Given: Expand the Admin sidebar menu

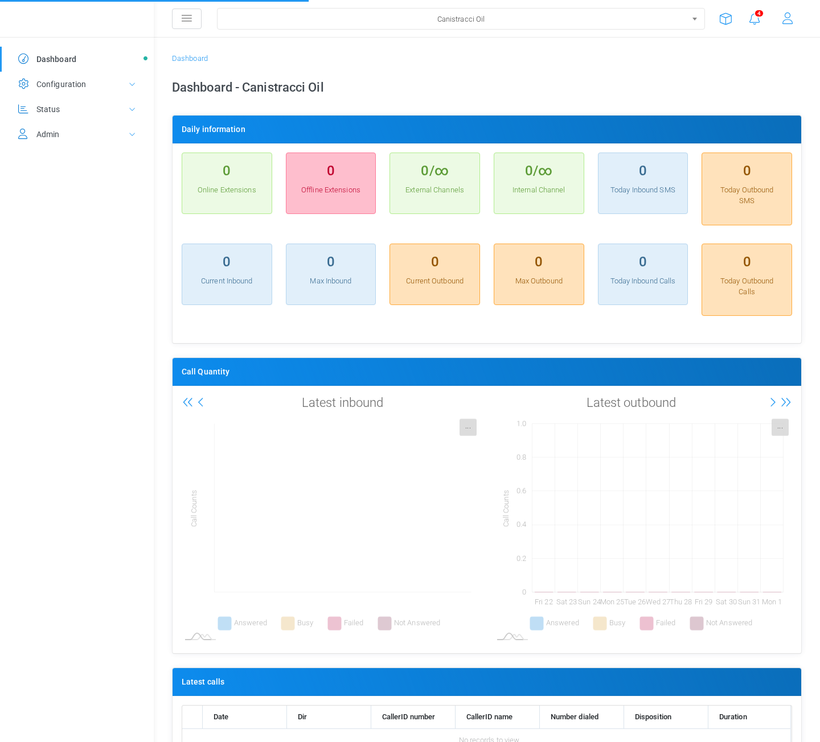Looking at the screenshot, I should point(77,134).
